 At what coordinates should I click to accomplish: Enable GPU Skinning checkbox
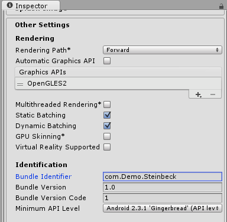coord(107,136)
